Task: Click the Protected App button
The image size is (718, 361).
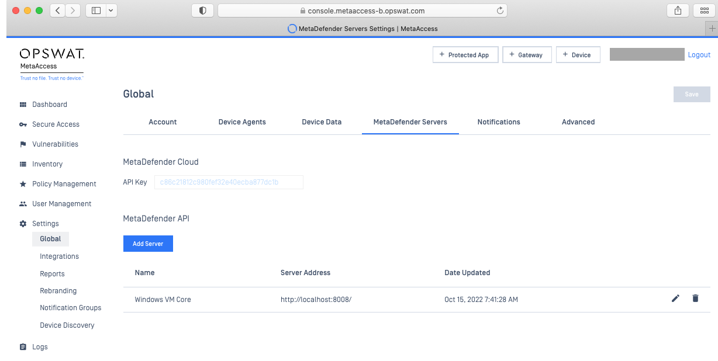Action: pyautogui.click(x=465, y=55)
